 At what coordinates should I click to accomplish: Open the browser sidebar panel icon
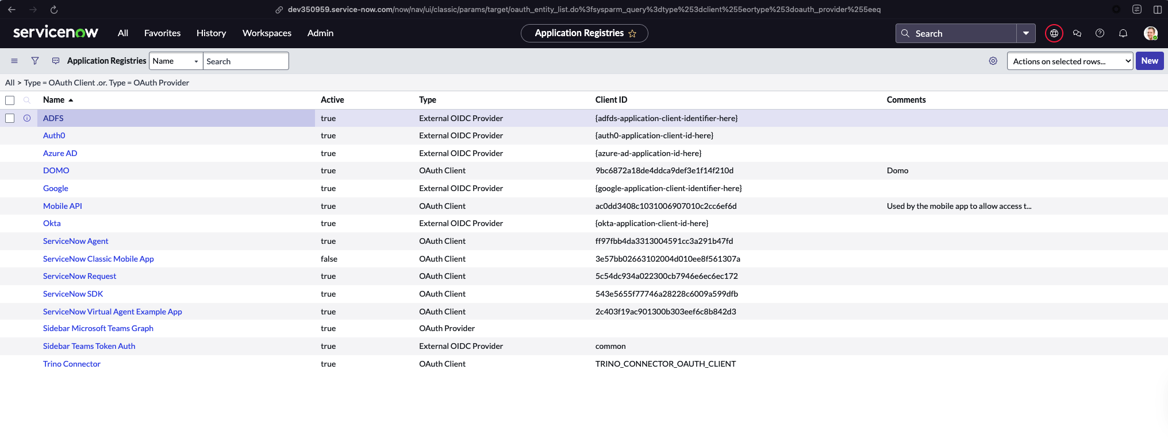[x=1157, y=10]
